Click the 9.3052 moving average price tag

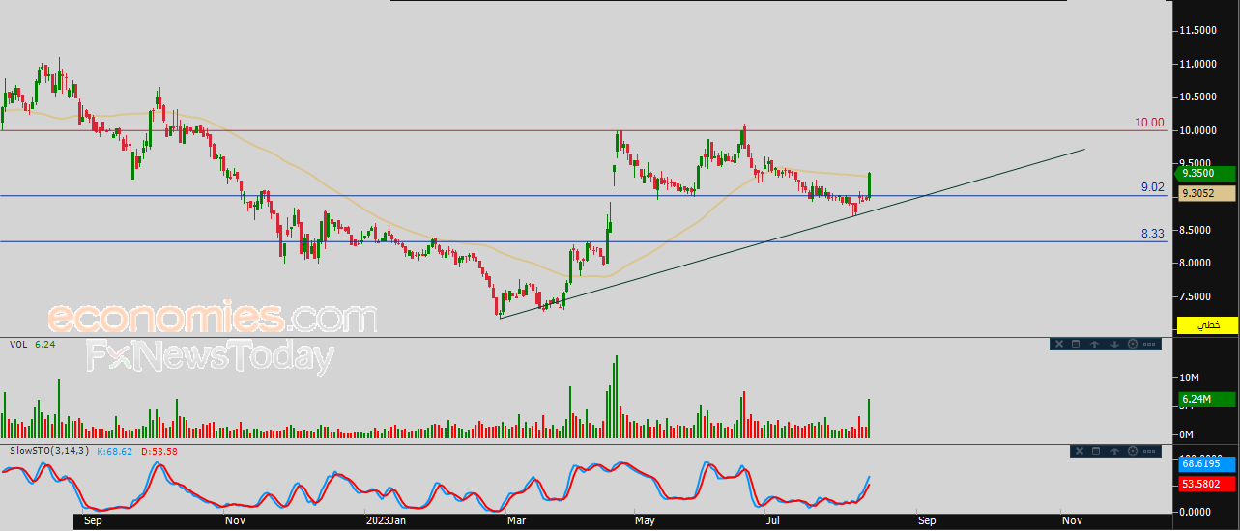[1205, 193]
